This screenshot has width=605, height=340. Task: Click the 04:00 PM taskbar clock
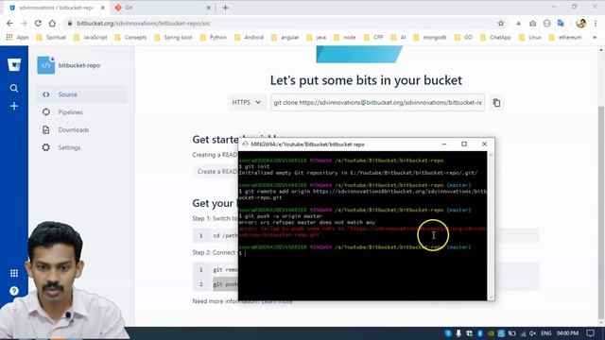(567, 333)
